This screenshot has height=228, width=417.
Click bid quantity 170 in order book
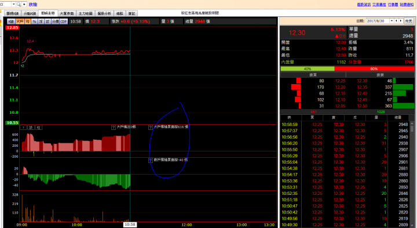point(320,87)
